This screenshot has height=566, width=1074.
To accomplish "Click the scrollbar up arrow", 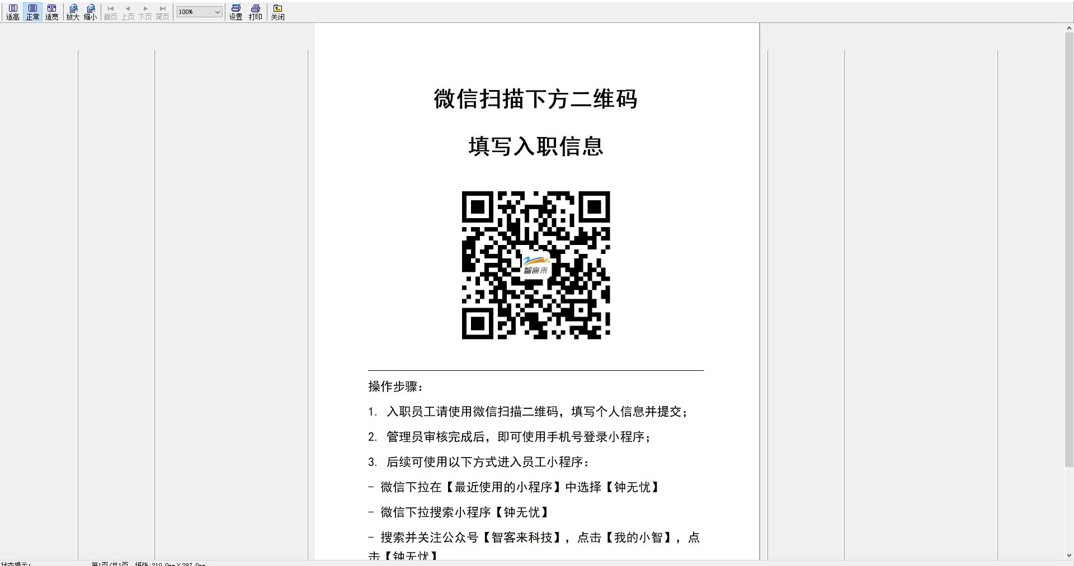I will (x=1069, y=27).
